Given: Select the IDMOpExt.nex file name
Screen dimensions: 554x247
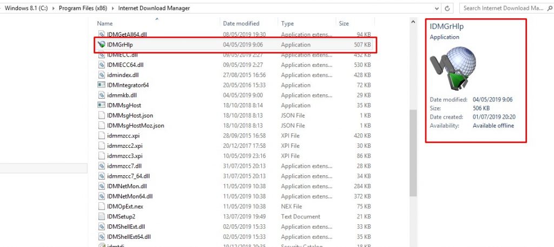Looking at the screenshot, I should click(x=125, y=207).
